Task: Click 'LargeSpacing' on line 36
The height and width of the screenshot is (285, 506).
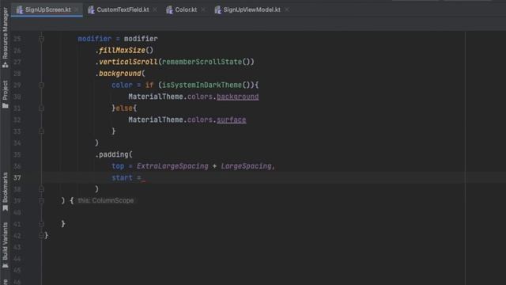Action: tap(246, 166)
